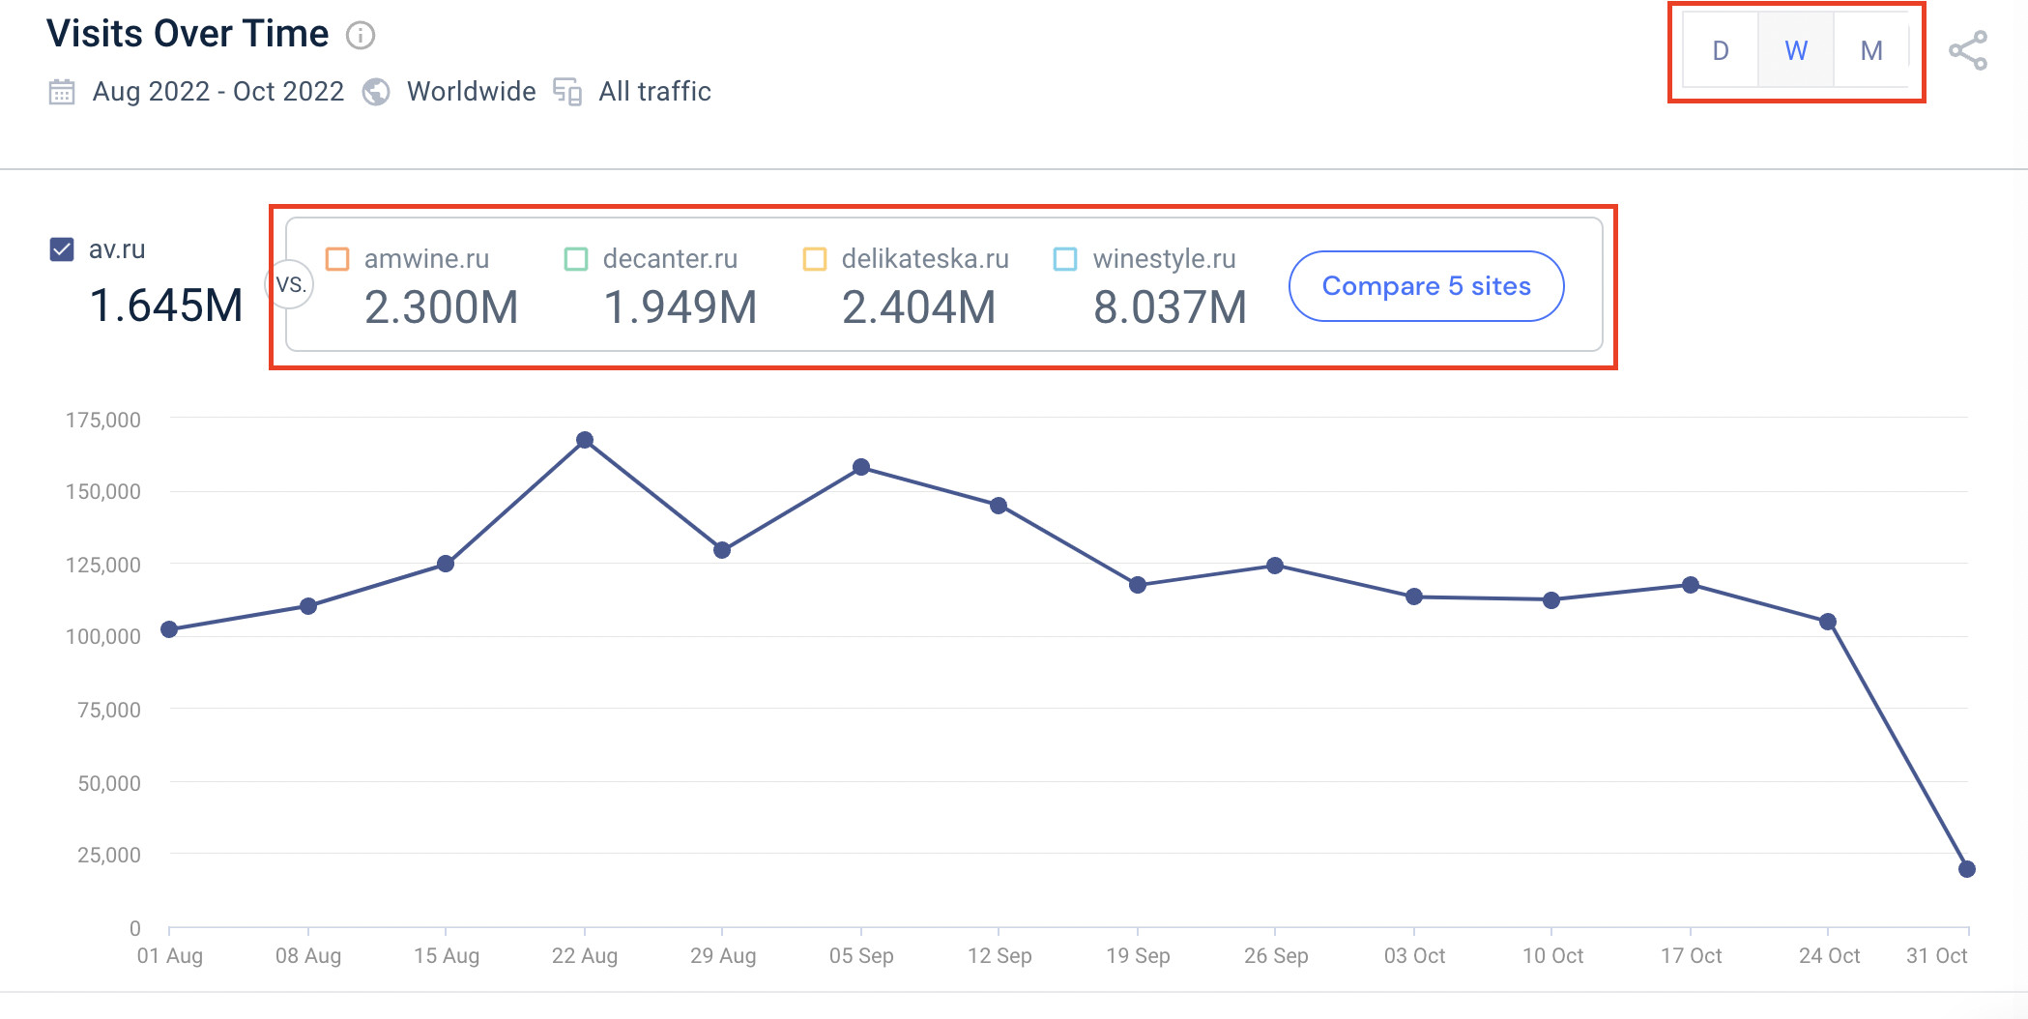Select the 05 Sep data point

pyautogui.click(x=861, y=467)
